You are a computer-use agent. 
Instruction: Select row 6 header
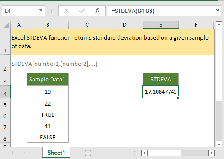tap(5, 115)
